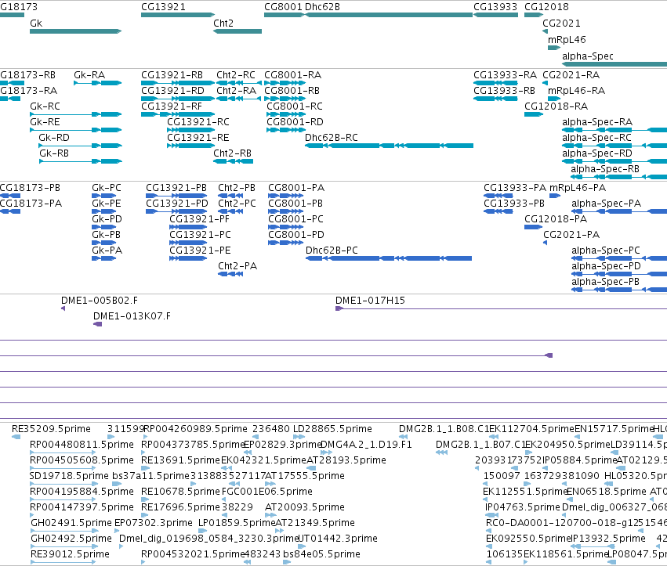The image size is (667, 566).
Task: Click the GH02491.5prime EST label
Action: 72,523
